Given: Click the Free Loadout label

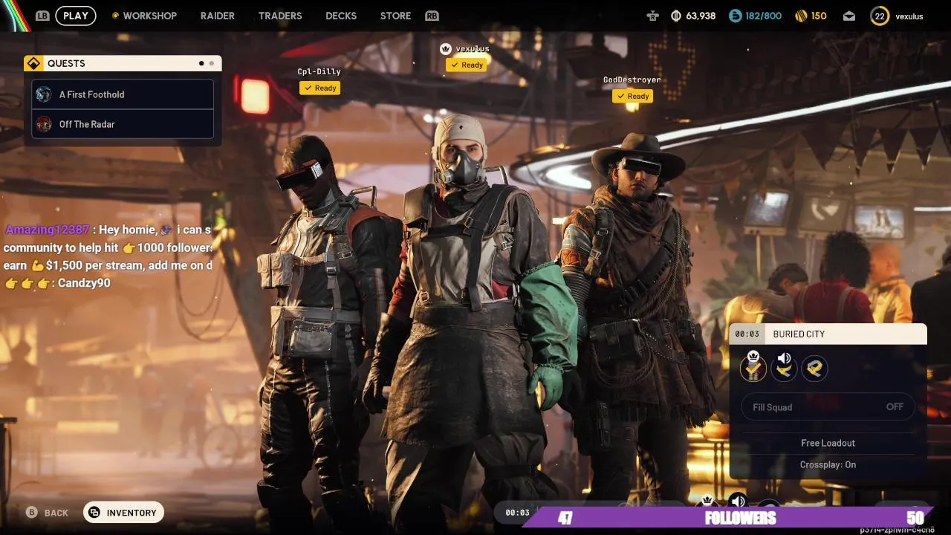Looking at the screenshot, I should point(828,443).
